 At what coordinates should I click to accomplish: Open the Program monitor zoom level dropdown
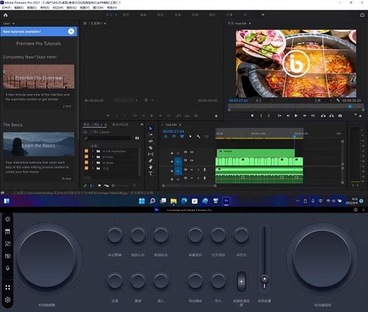click(264, 101)
